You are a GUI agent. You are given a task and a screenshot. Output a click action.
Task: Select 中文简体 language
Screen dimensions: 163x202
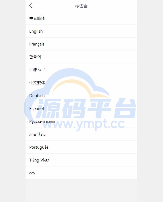[81, 18]
